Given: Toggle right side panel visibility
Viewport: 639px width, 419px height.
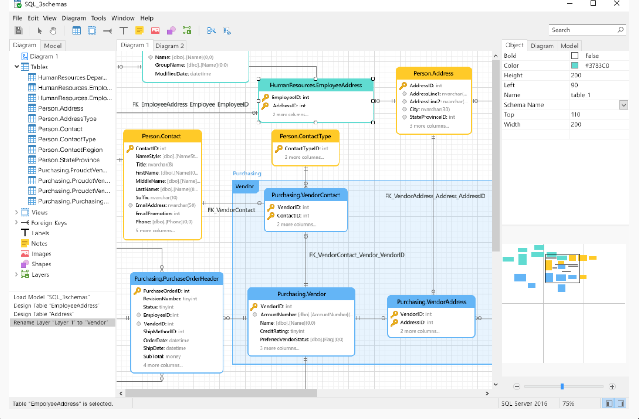Looking at the screenshot, I should (x=621, y=403).
